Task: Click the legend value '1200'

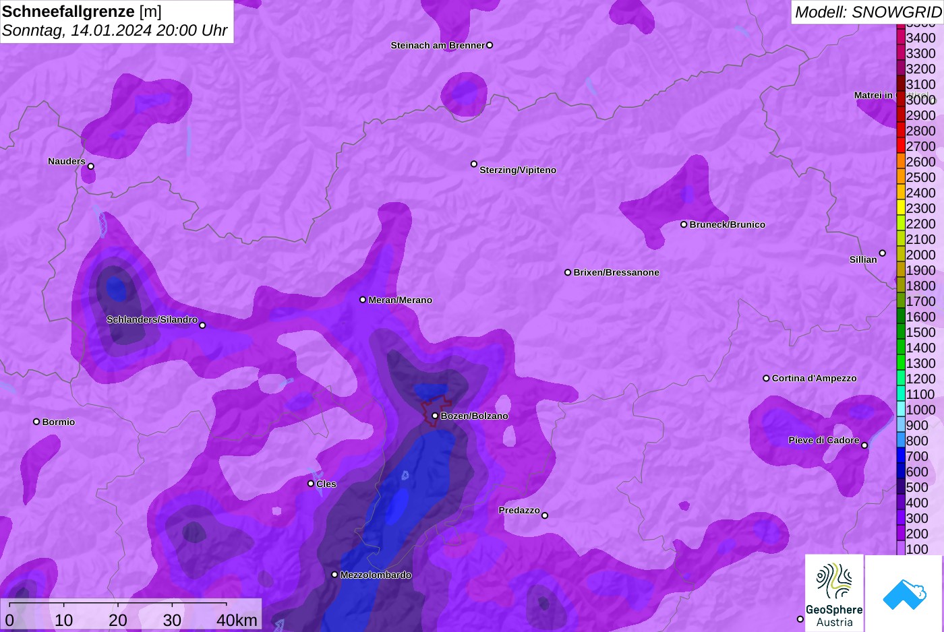Action: [920, 379]
